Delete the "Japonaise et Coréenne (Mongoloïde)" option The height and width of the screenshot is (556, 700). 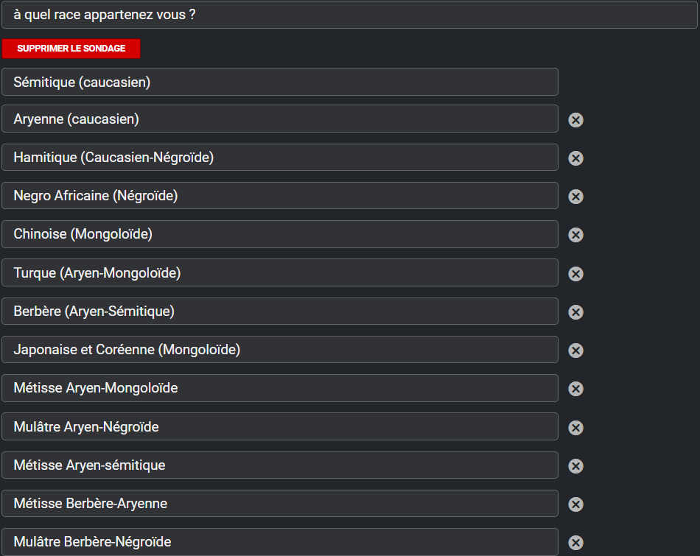pos(576,351)
